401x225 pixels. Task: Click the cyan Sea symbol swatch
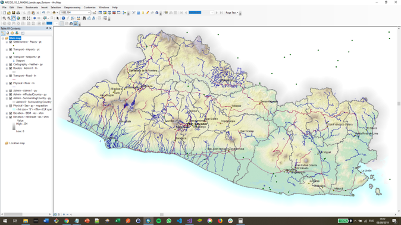click(14, 109)
